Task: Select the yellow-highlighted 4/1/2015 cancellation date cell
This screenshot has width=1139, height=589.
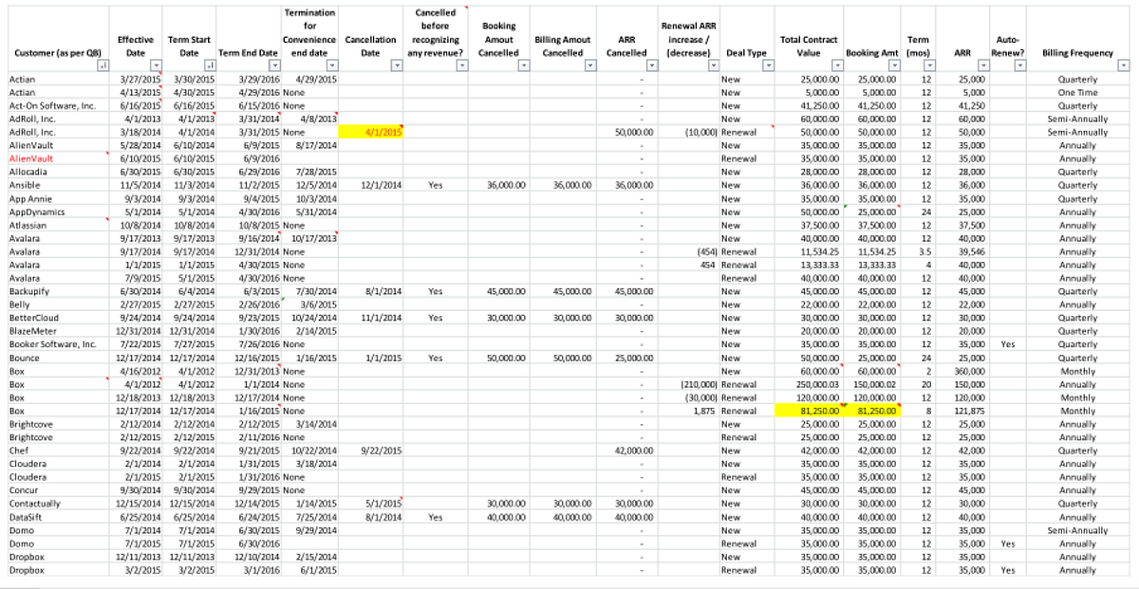Action: (x=373, y=133)
